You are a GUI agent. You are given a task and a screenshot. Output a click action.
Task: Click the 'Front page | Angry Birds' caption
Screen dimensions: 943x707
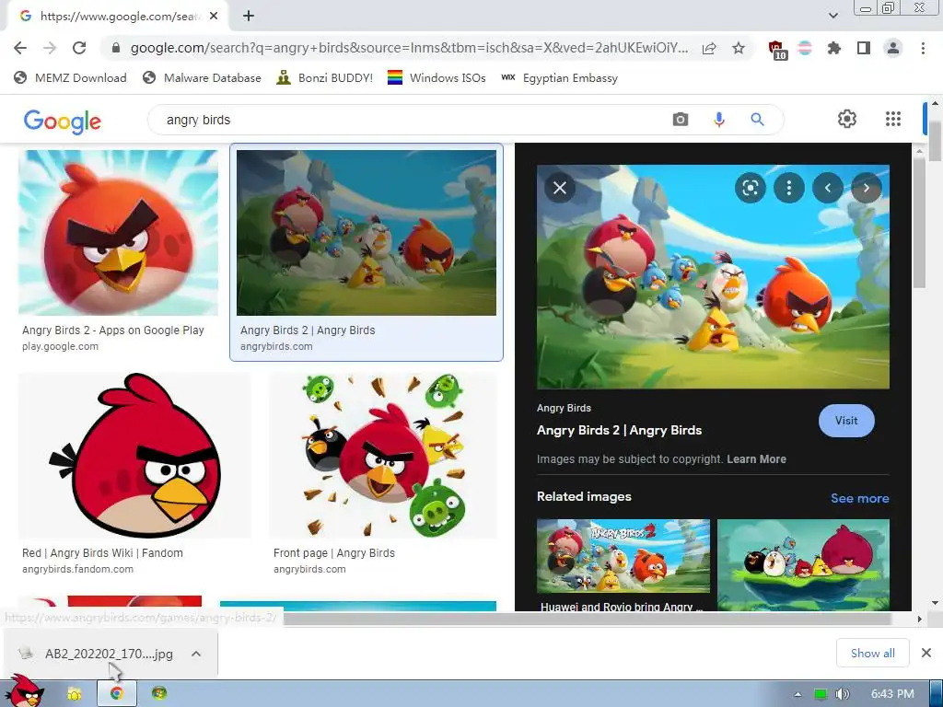pyautogui.click(x=334, y=553)
